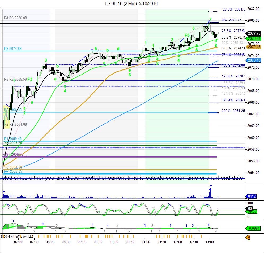
Task: Select the 123.6% Fibonacci extension label
Action: tap(233, 76)
